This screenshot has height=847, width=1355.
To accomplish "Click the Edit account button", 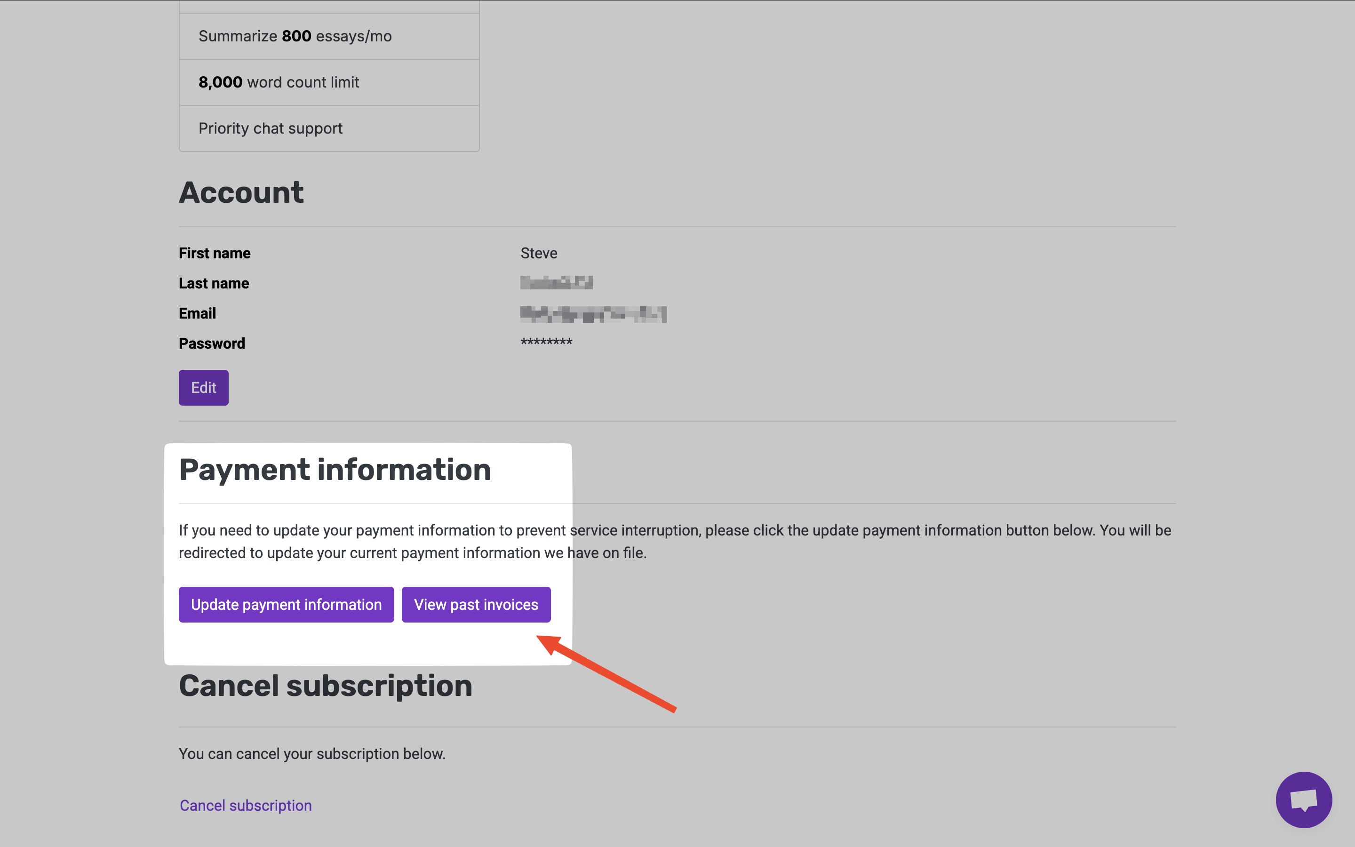I will click(203, 388).
